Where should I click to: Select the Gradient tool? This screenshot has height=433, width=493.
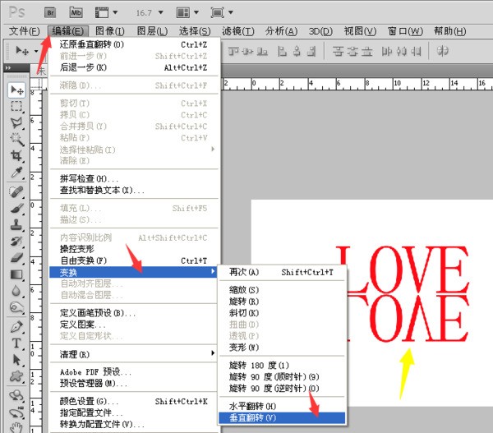pyautogui.click(x=16, y=274)
